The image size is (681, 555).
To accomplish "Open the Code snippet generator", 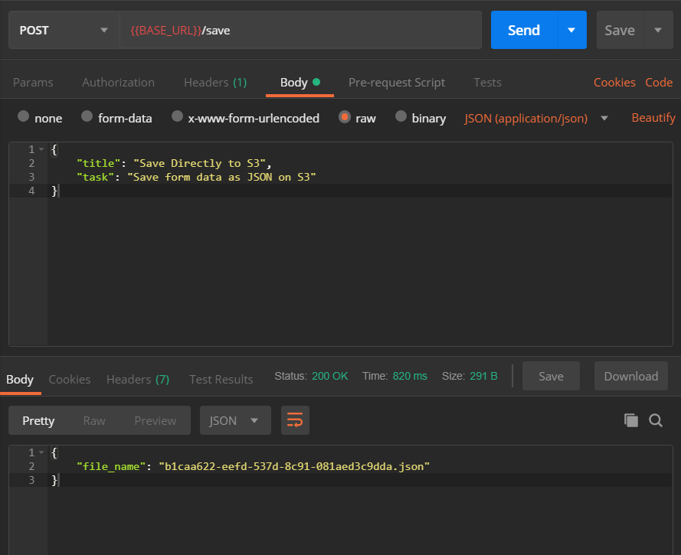I will [660, 82].
